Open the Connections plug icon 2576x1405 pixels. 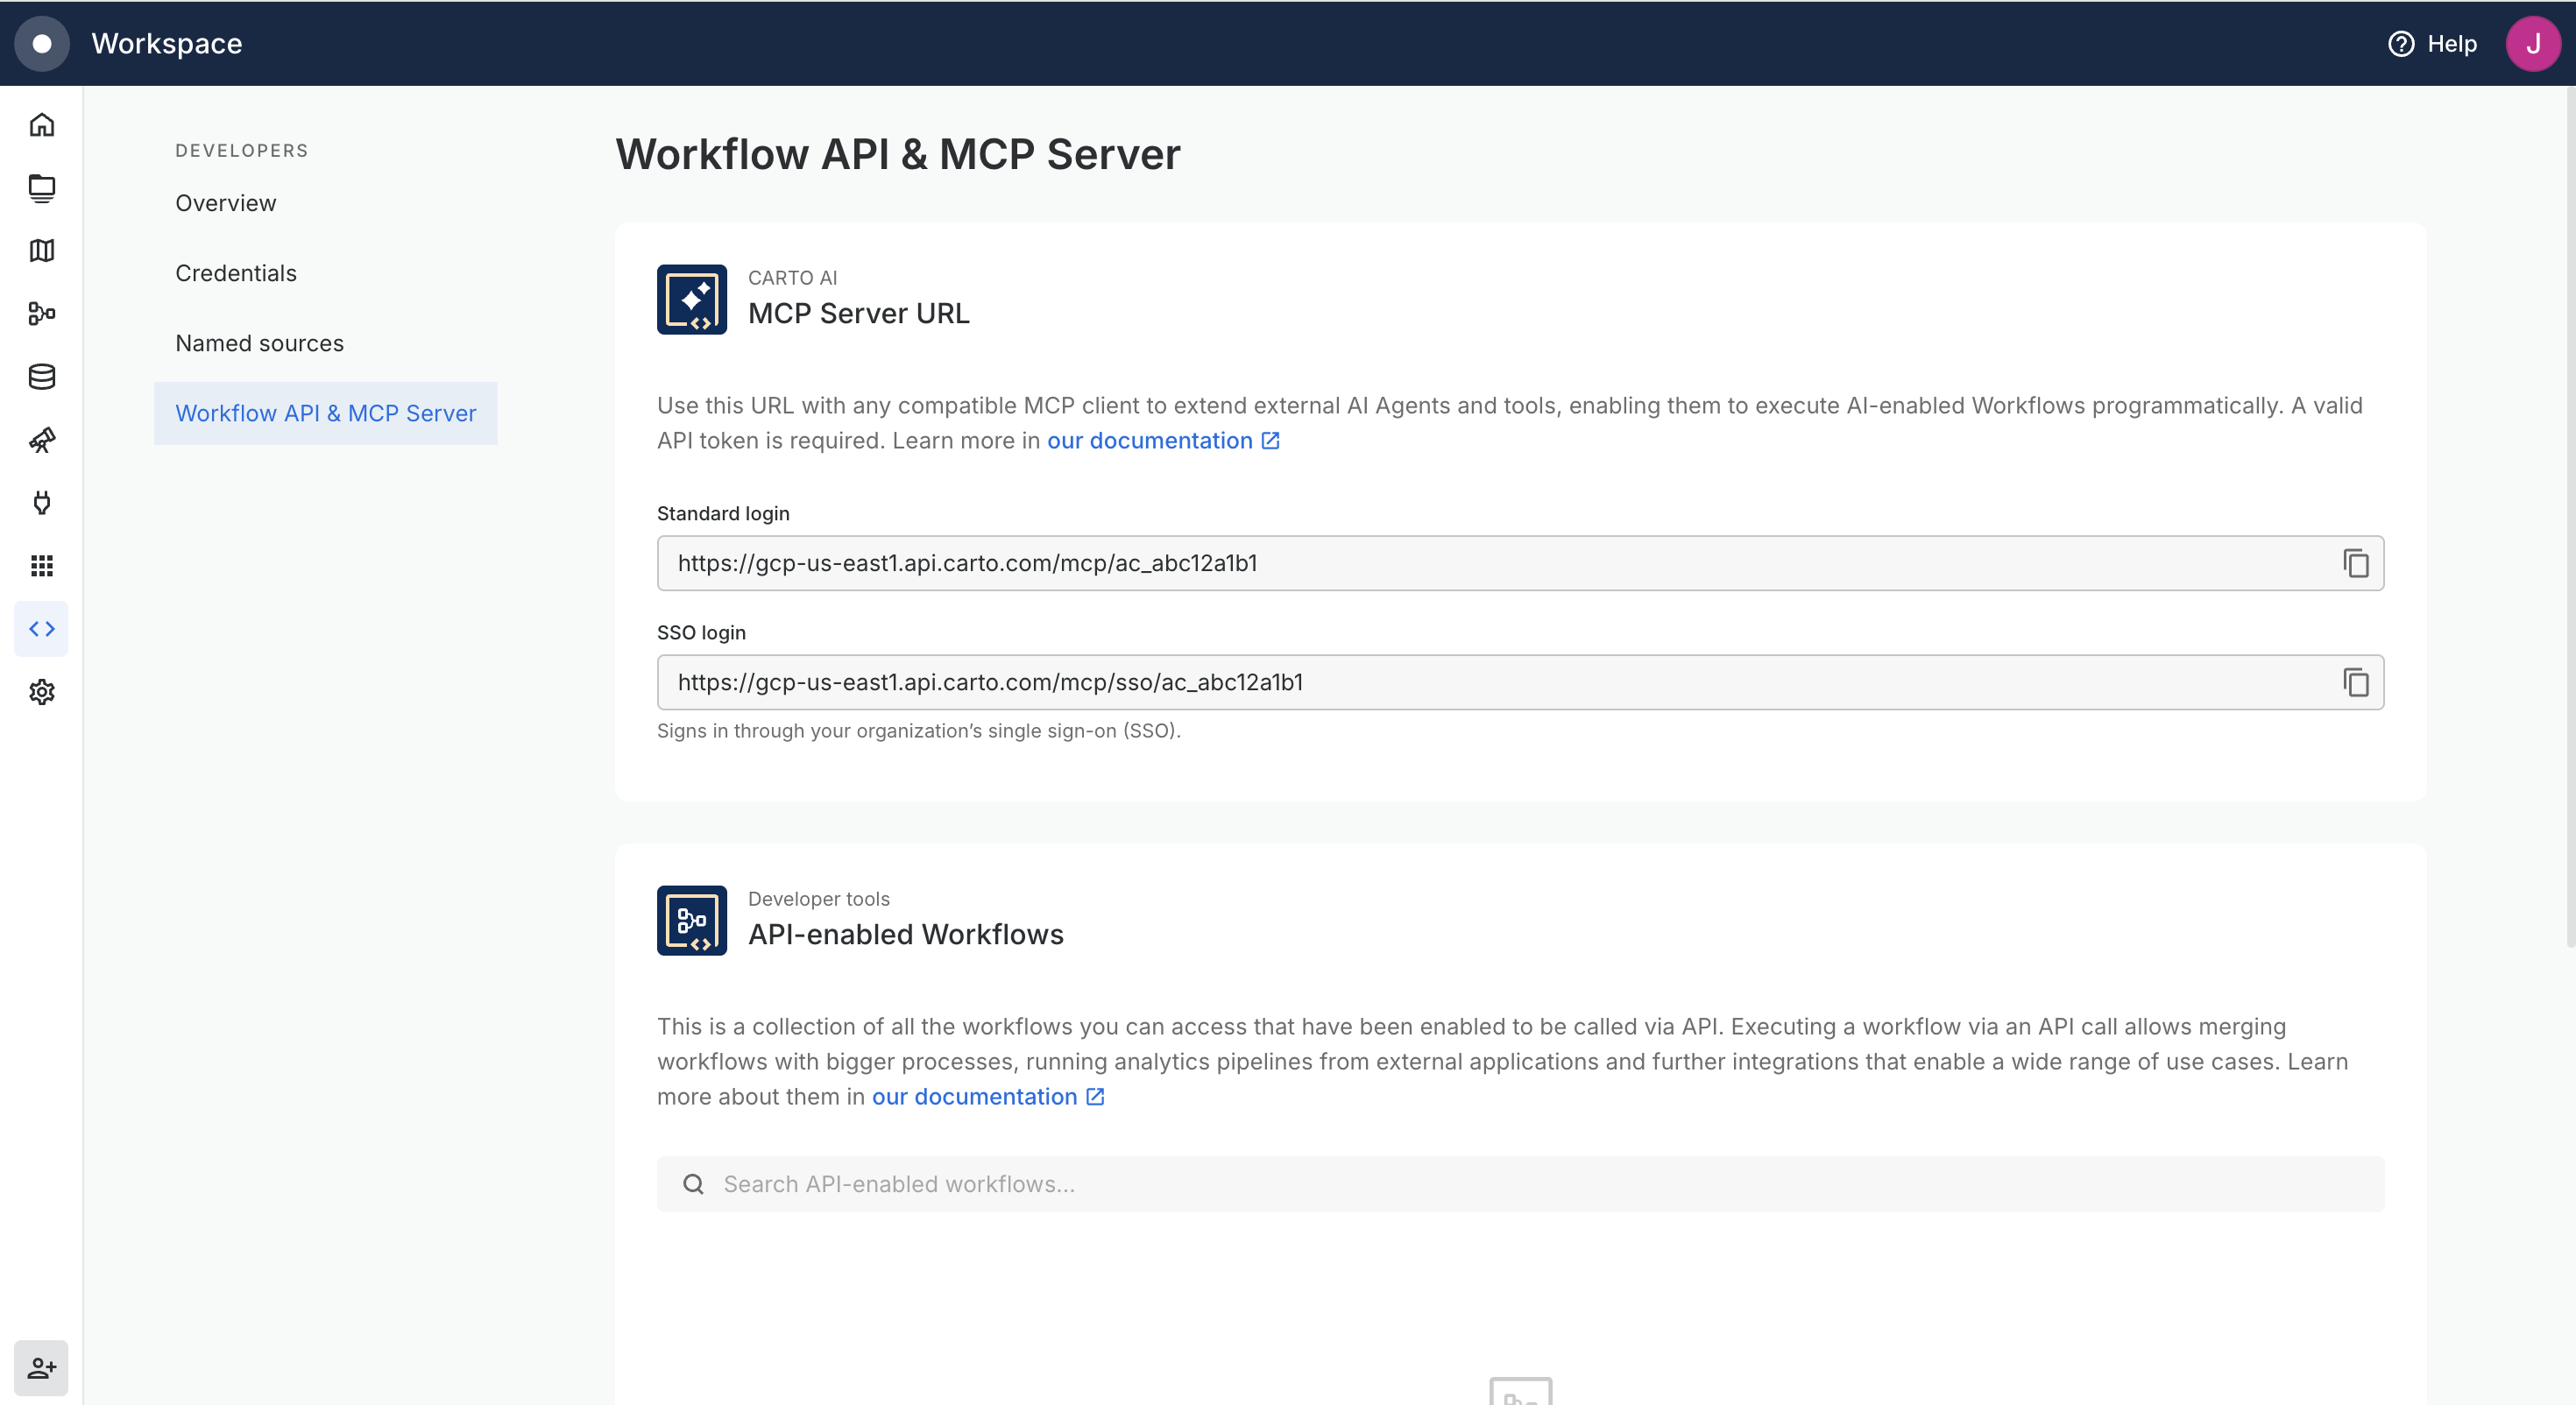41,503
